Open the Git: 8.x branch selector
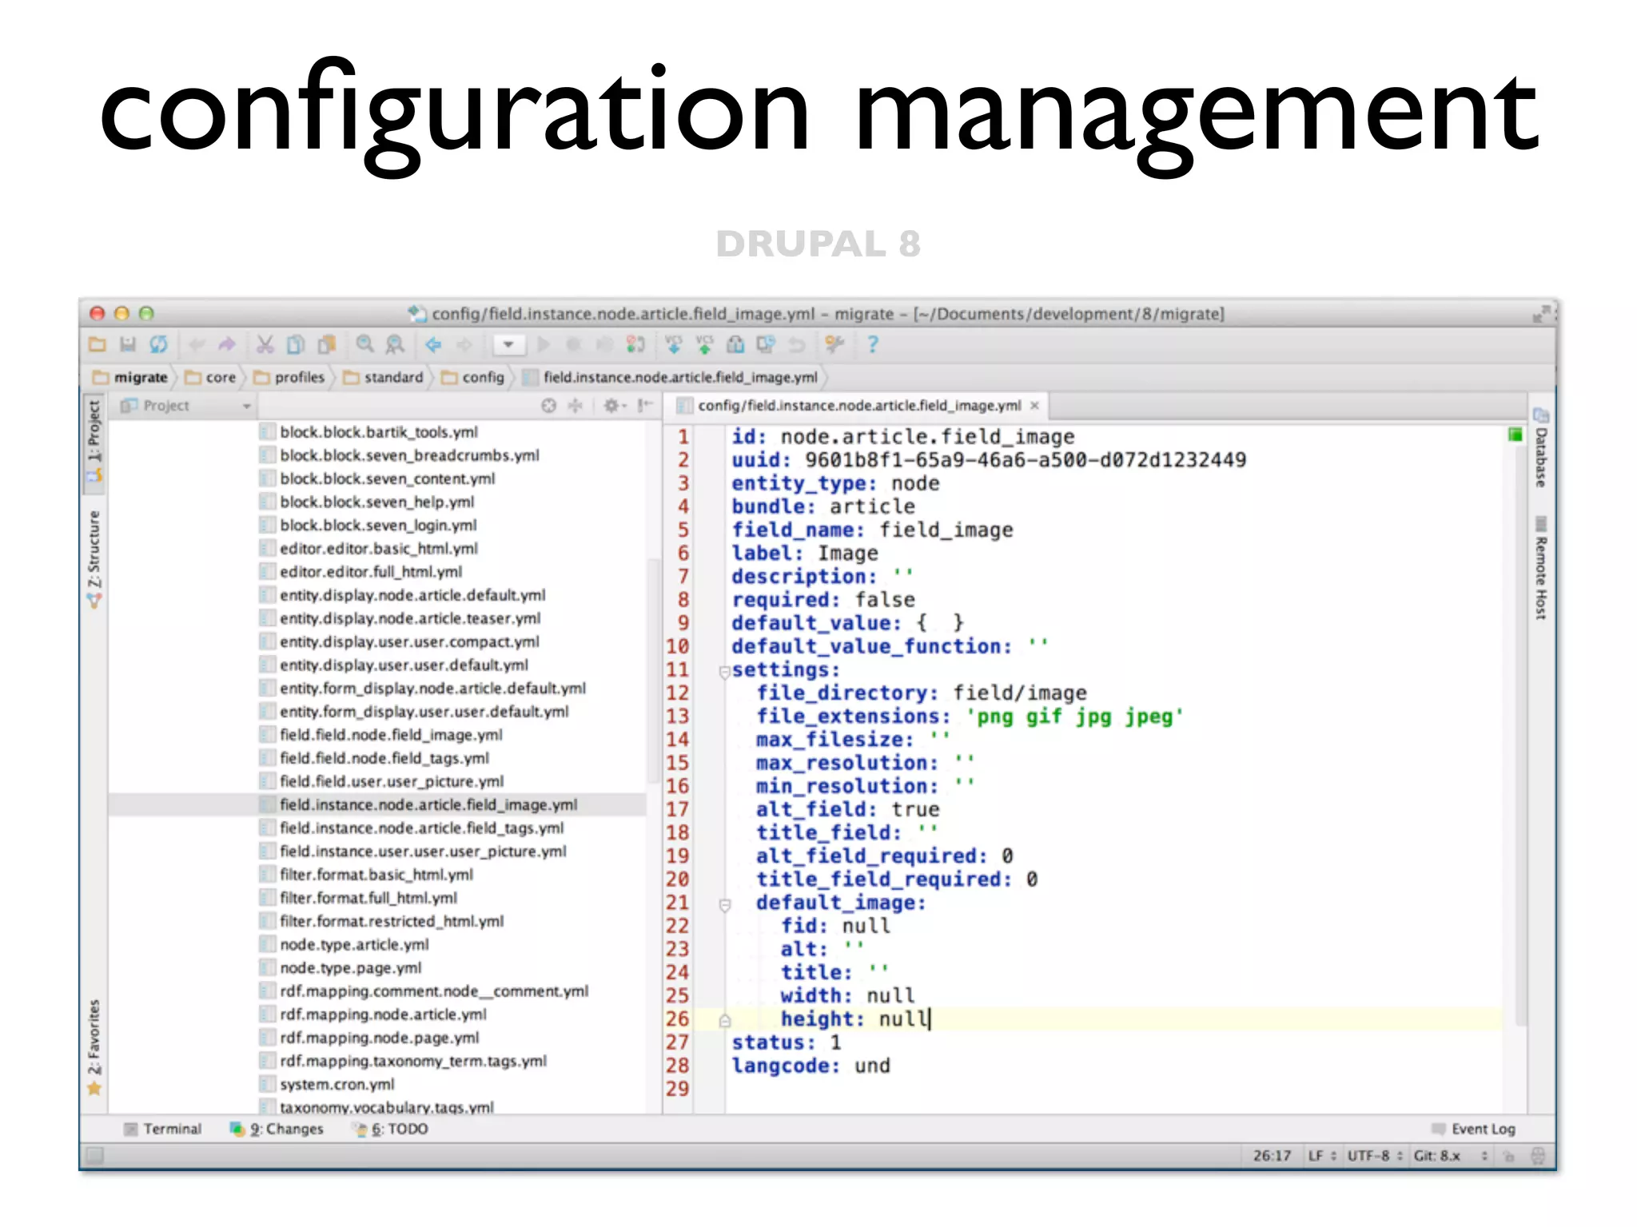 tap(1450, 1156)
